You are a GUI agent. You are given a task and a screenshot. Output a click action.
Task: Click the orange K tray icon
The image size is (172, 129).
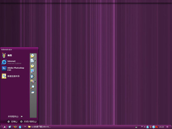coord(157,127)
